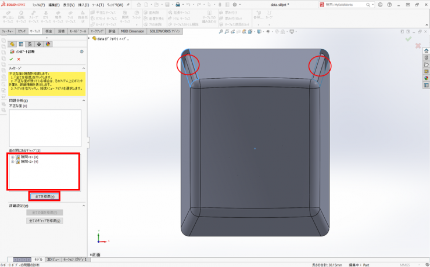Screen dimensions: 430x267
Task: Click the 全てのギャップを修復 button
Action: 44,221
